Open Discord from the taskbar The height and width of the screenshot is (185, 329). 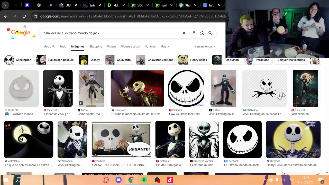pyautogui.click(x=118, y=180)
